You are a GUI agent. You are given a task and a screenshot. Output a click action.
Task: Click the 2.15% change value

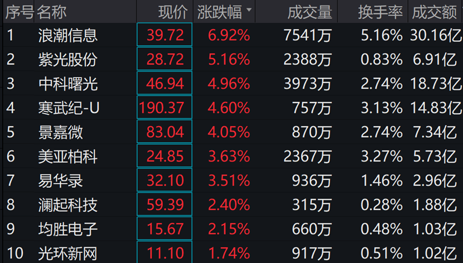coord(229,229)
